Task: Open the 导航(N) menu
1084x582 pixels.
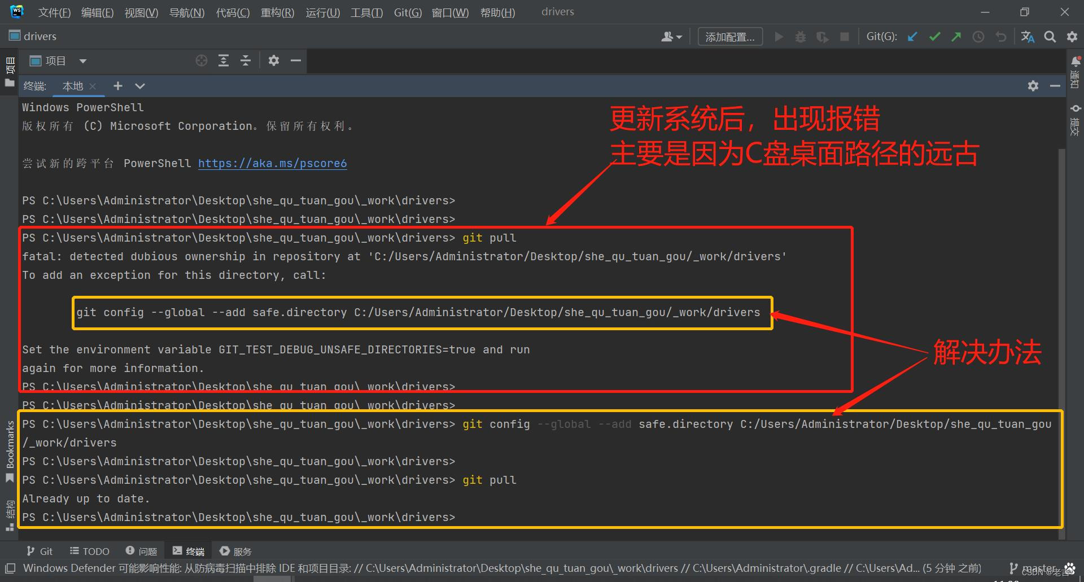Action: coord(187,12)
